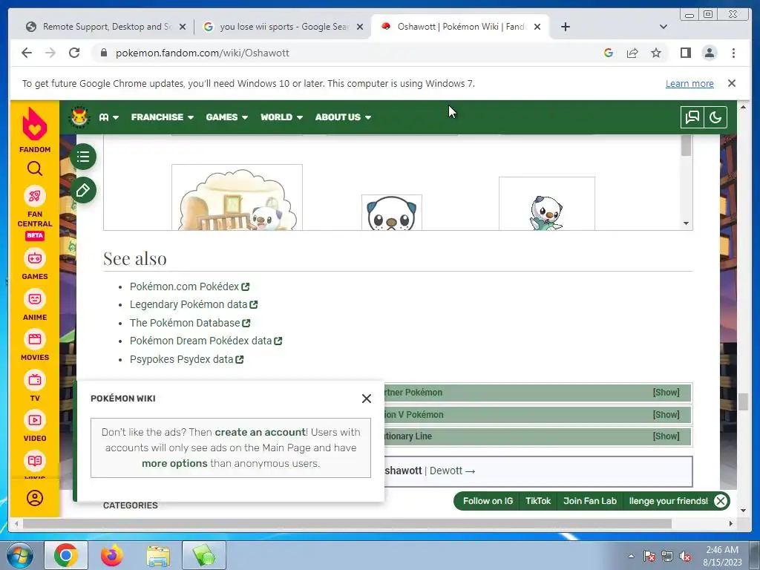This screenshot has height=570, width=760.
Task: Click the address bar URL
Action: tap(202, 53)
